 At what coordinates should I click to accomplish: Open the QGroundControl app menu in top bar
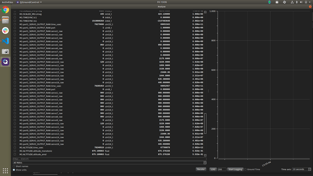29,2
